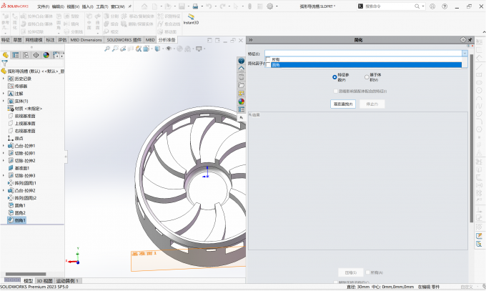486x291 pixels.
Task: Open SOLIDWORKS Resources globe in task pane
Action: (241, 61)
